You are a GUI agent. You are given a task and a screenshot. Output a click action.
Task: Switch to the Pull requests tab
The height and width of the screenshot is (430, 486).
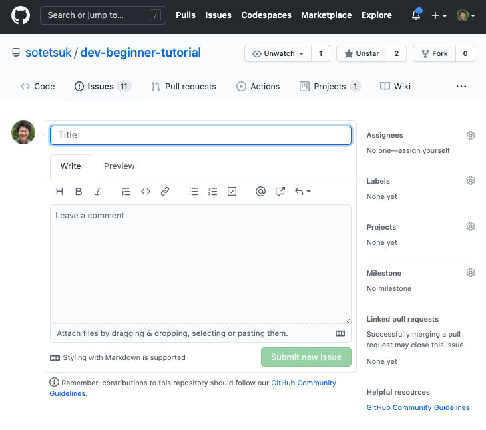[184, 86]
